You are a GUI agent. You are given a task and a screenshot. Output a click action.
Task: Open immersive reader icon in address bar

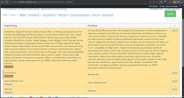154,2
